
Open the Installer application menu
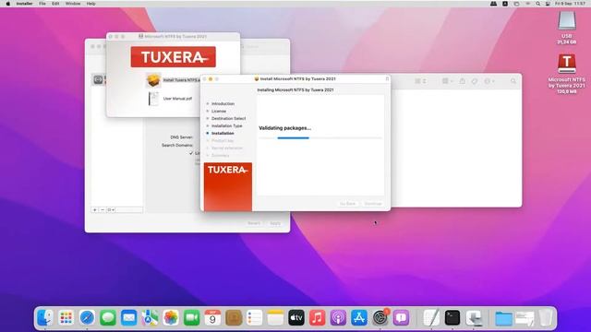point(24,4)
